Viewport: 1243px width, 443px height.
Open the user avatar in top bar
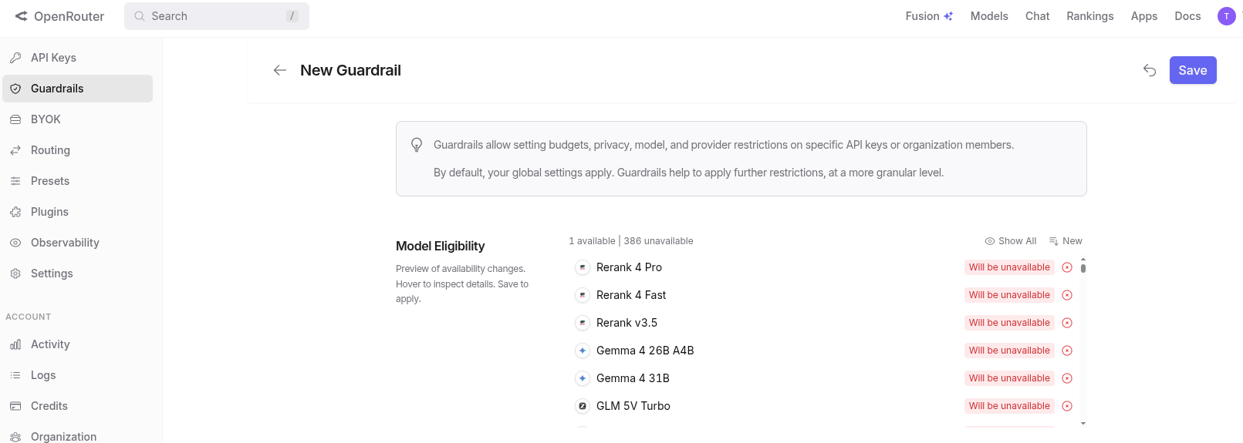[x=1226, y=16]
